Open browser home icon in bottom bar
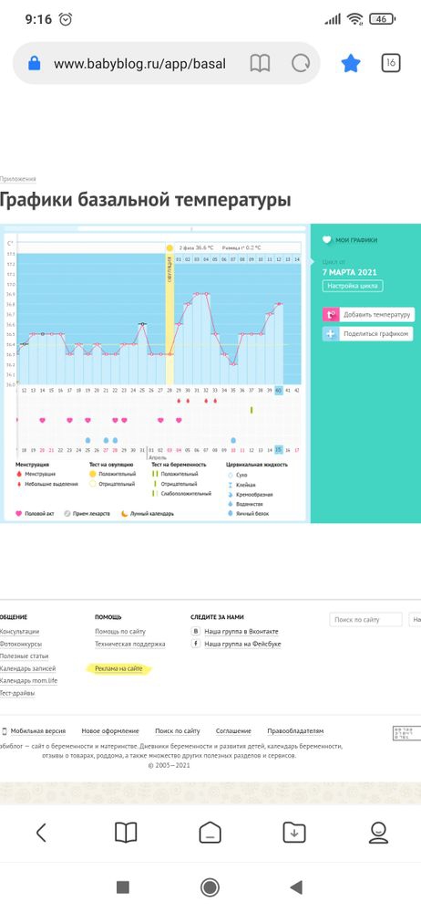The width and height of the screenshot is (421, 913). coord(210,833)
